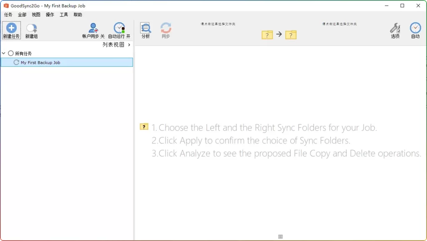Collapse the 所有任务 tree node
The image size is (427, 241).
(x=3, y=53)
